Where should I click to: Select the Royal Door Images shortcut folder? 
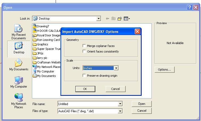(x=47, y=35)
